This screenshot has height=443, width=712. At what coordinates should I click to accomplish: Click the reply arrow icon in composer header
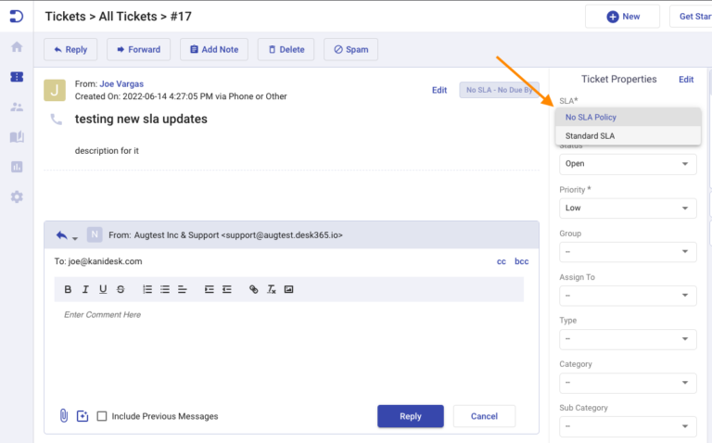[62, 235]
